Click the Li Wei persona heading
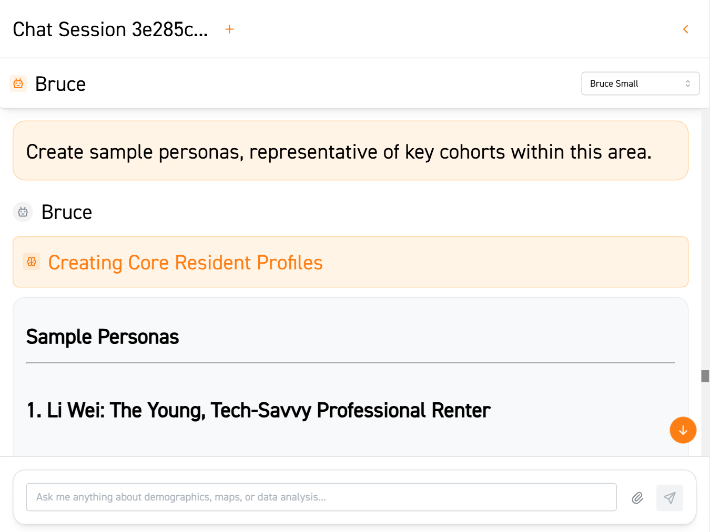The width and height of the screenshot is (710, 532). pos(257,410)
